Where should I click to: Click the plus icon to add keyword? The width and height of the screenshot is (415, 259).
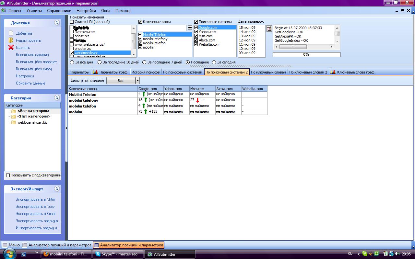point(190,28)
